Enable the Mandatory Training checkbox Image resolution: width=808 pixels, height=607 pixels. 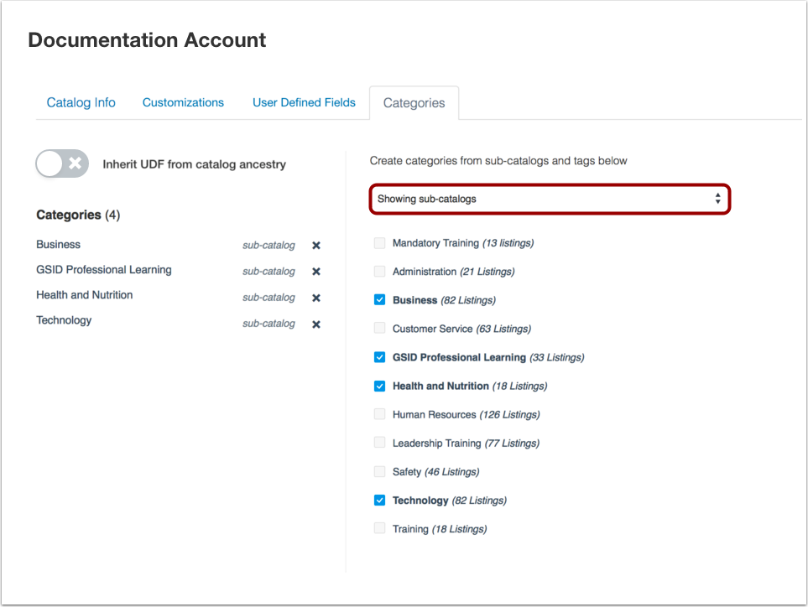click(379, 241)
